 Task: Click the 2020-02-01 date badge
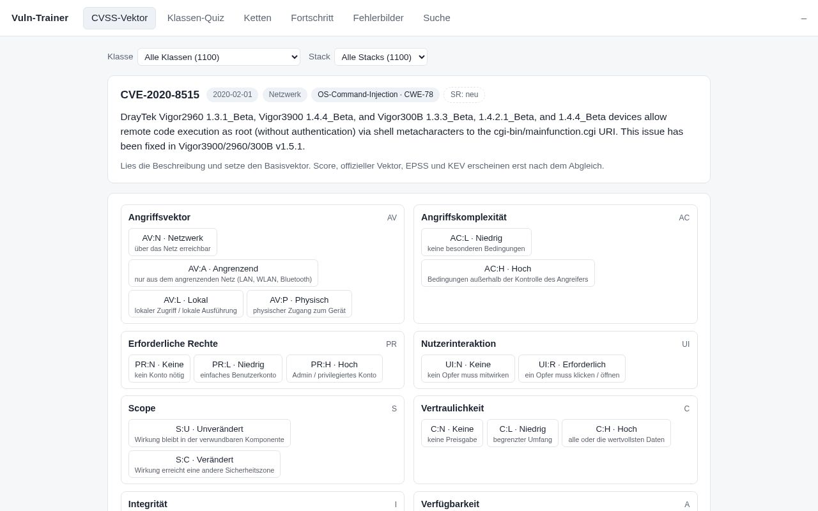pos(233,95)
